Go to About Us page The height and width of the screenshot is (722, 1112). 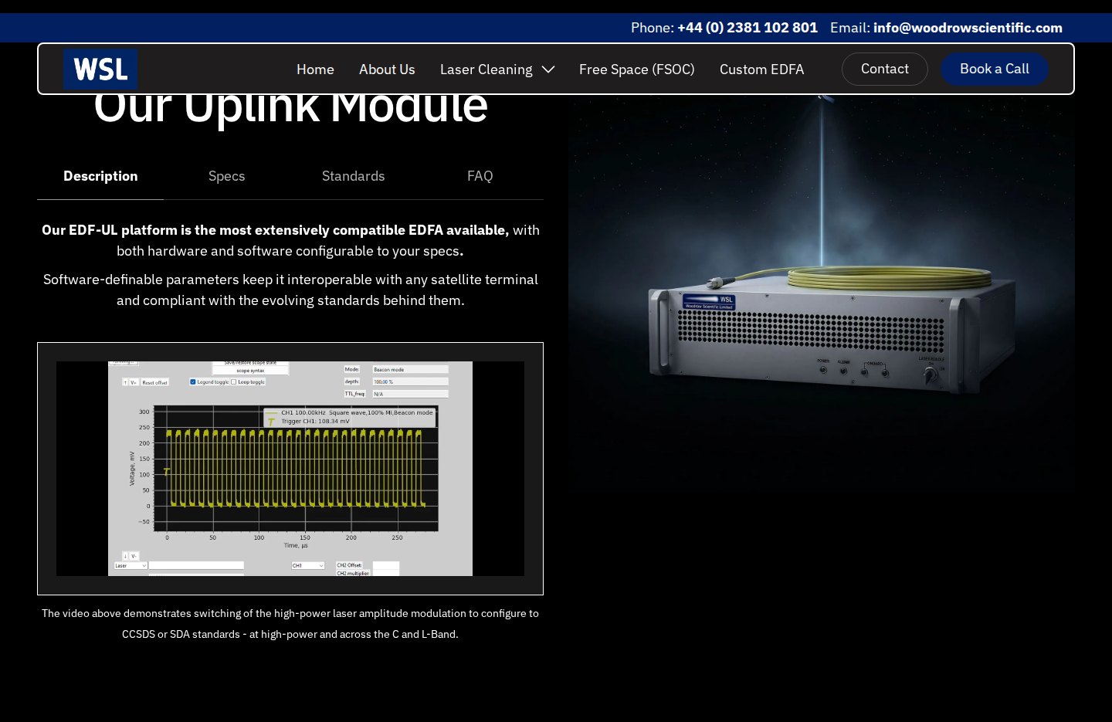(x=387, y=69)
